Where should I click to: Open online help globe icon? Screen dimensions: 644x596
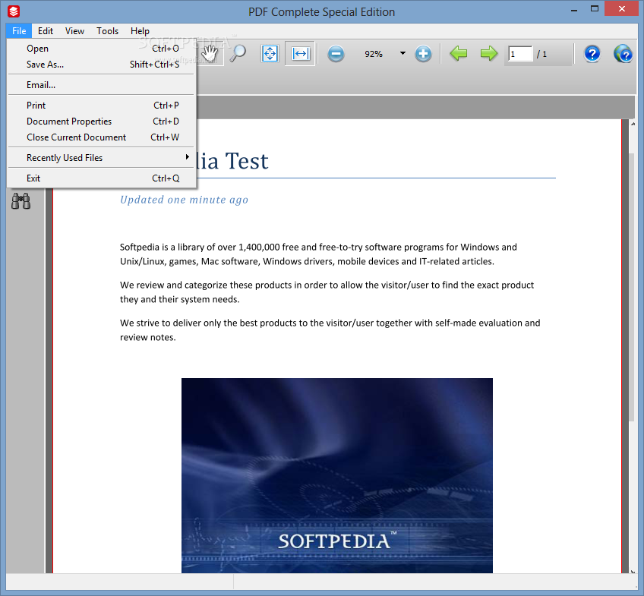coord(623,54)
